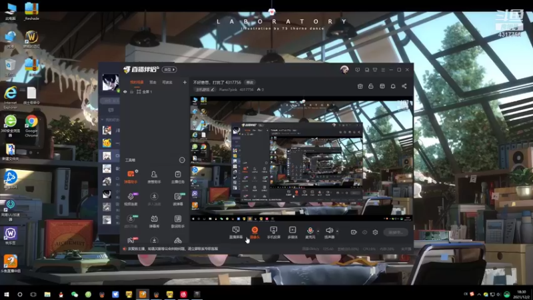Open the PK tool in toolbox
The height and width of the screenshot is (300, 533).
132,240
